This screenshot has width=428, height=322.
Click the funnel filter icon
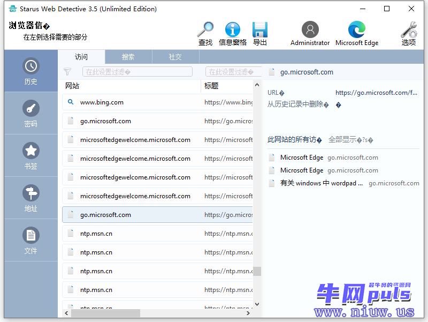(67, 72)
